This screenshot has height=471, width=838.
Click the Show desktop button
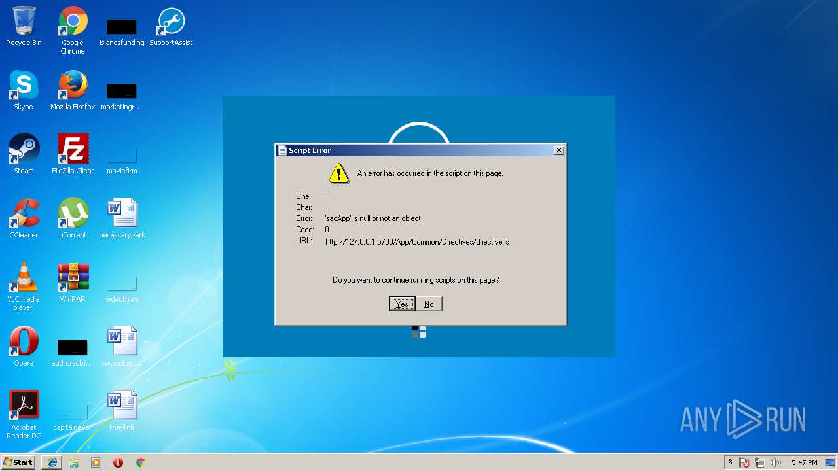pos(831,462)
